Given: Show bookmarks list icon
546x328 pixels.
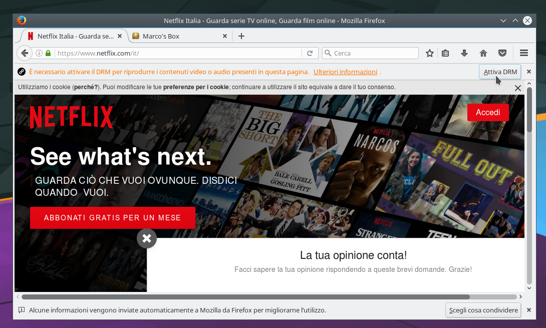Looking at the screenshot, I should point(445,53).
